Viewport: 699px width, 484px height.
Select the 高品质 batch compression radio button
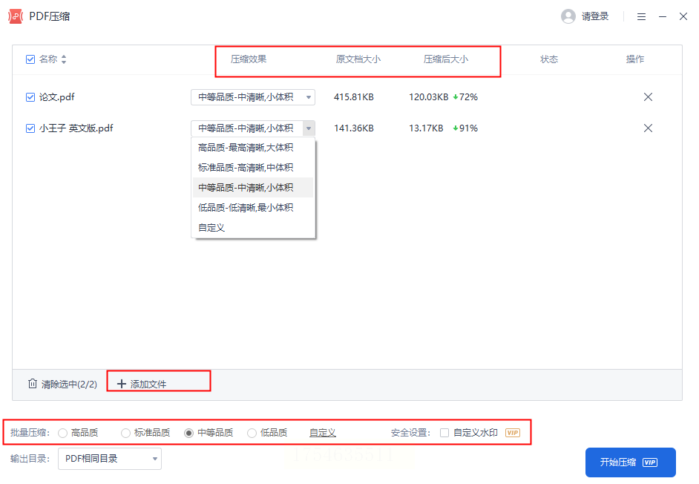coord(62,433)
